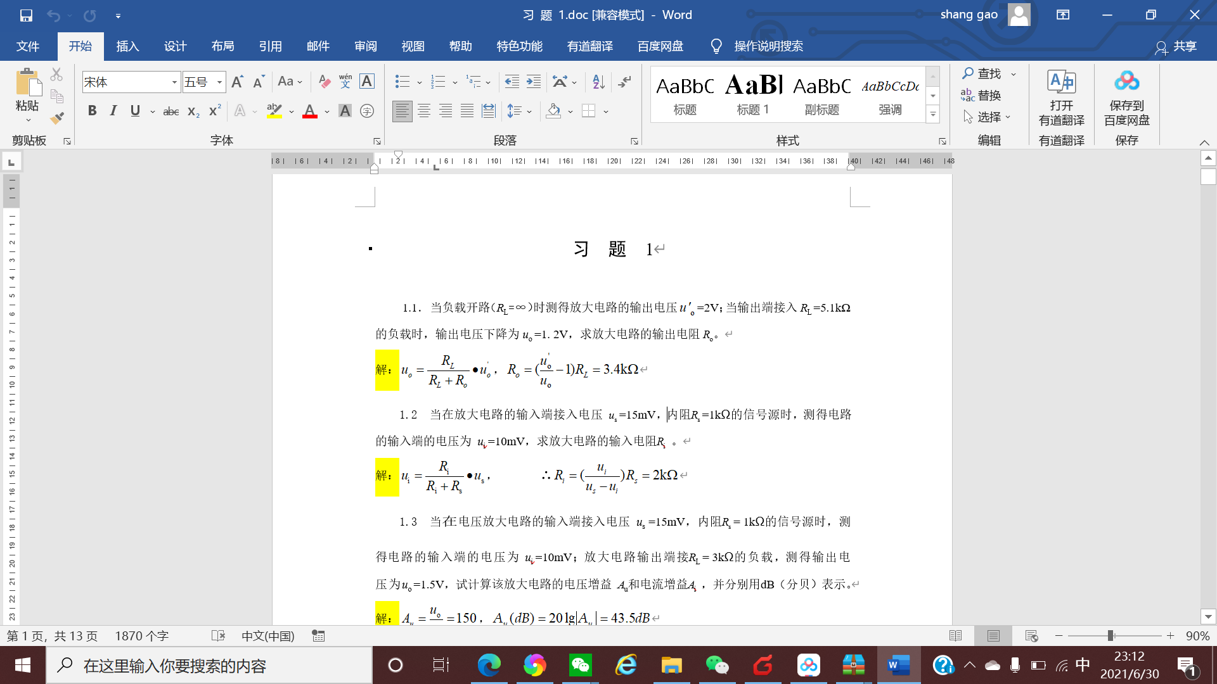Click the bullet list icon
This screenshot has width=1217, height=684.
[x=402, y=82]
